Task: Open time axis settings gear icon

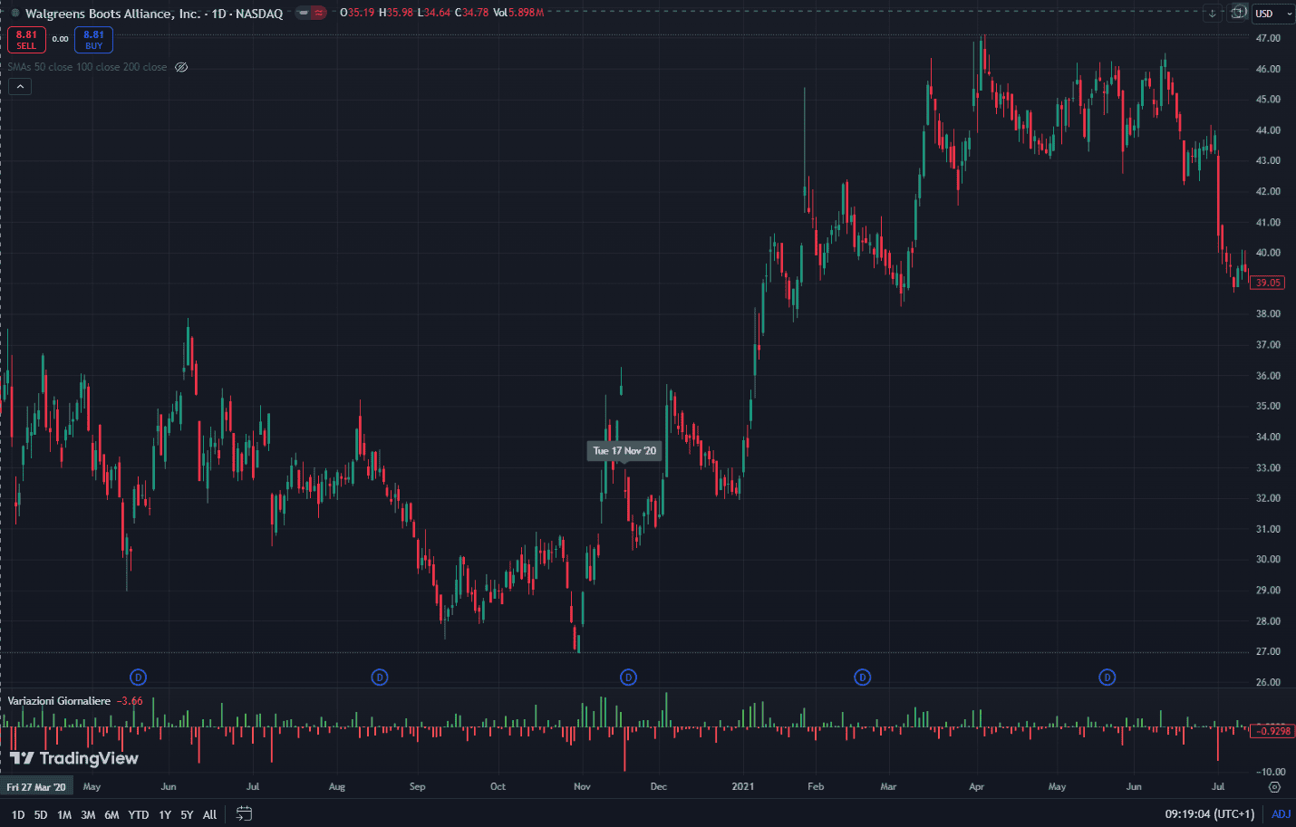Action: click(1274, 787)
